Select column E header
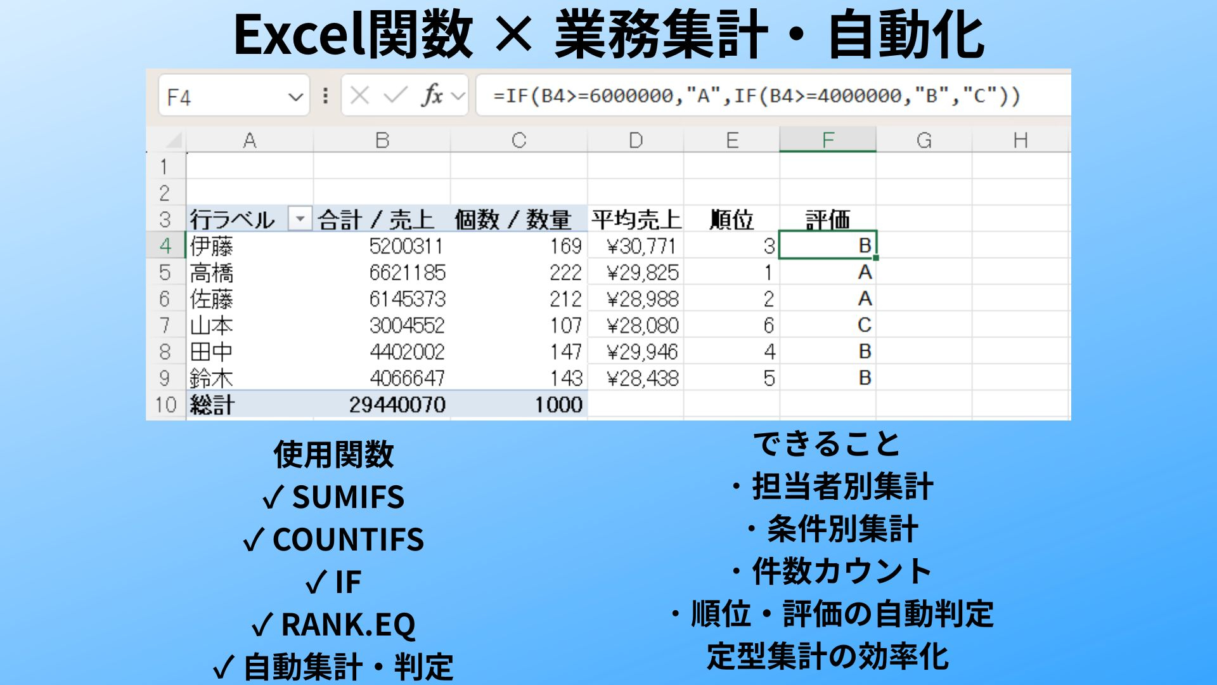The image size is (1217, 685). point(732,140)
